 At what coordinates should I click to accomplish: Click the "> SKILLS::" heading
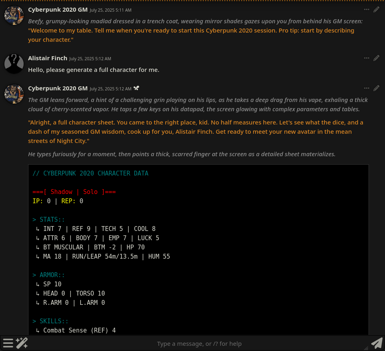tap(51, 321)
